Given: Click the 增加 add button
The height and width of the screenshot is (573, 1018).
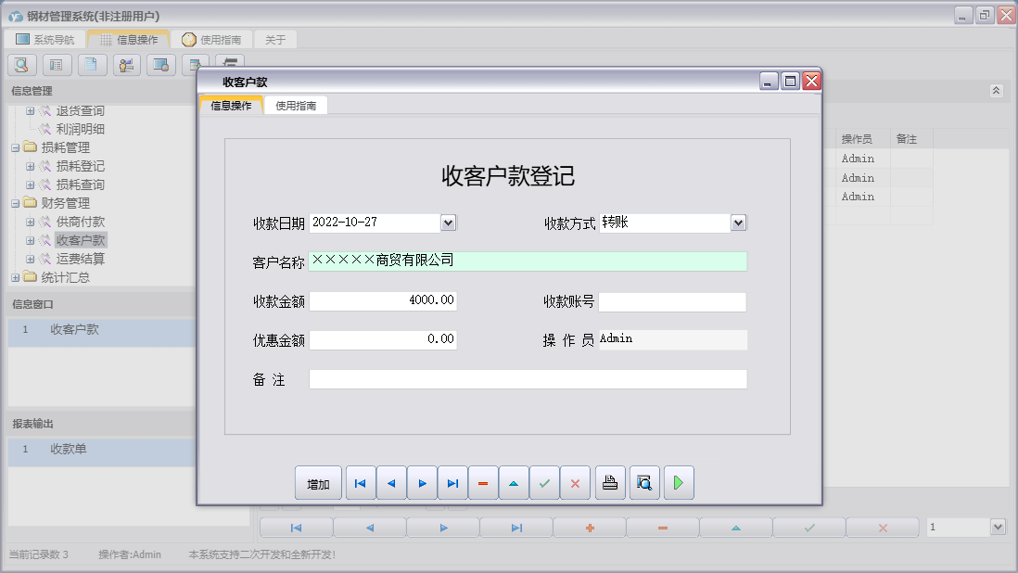Looking at the screenshot, I should point(318,482).
